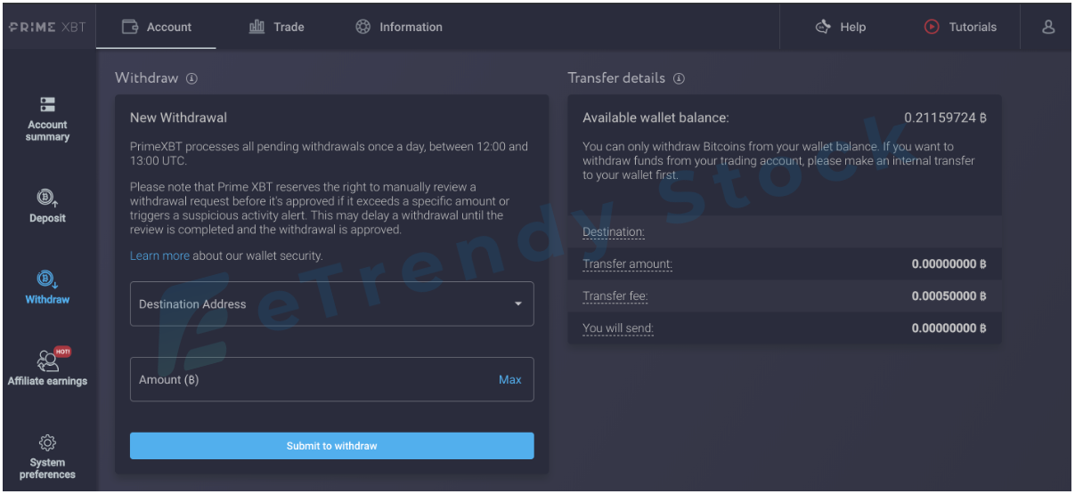Open the user profile icon

[1048, 27]
